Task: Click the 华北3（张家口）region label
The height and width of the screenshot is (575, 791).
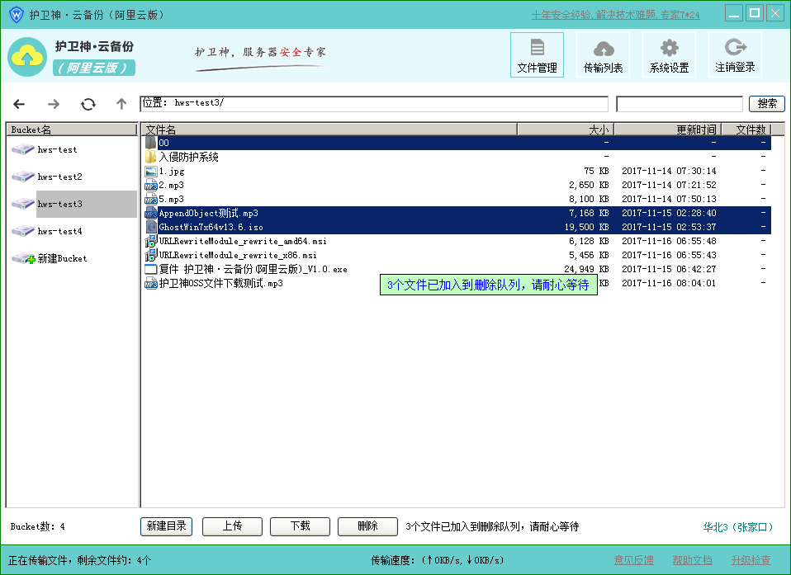Action: click(737, 527)
